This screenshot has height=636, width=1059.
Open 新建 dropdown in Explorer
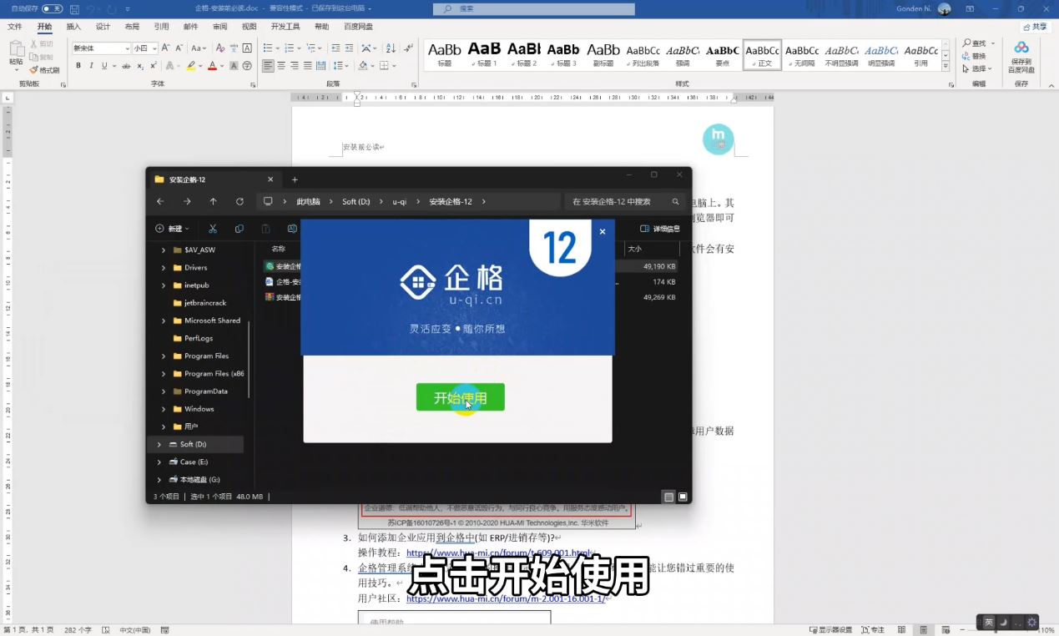173,229
